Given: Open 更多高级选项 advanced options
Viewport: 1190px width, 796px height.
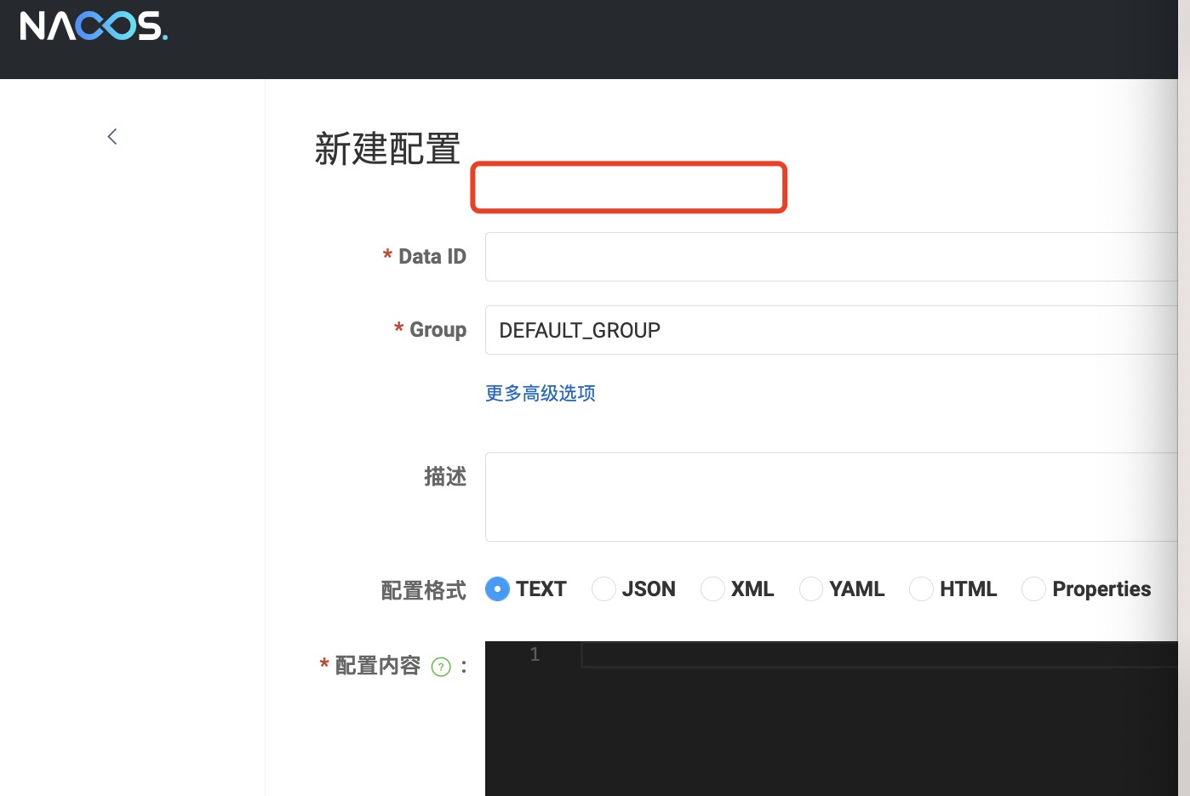Looking at the screenshot, I should (x=540, y=393).
